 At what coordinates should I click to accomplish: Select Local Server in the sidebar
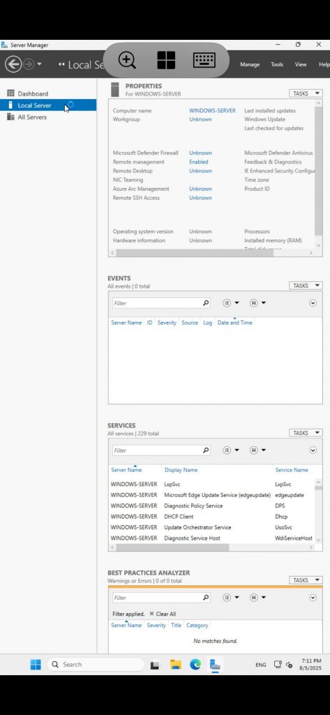[x=34, y=105]
